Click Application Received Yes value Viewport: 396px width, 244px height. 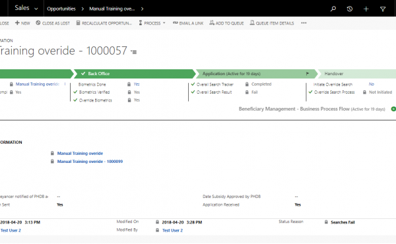point(298,204)
